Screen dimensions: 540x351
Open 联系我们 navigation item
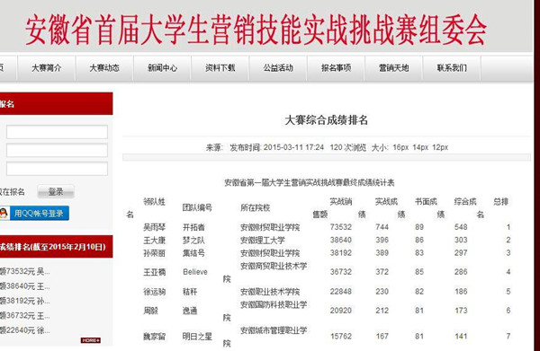coord(452,68)
